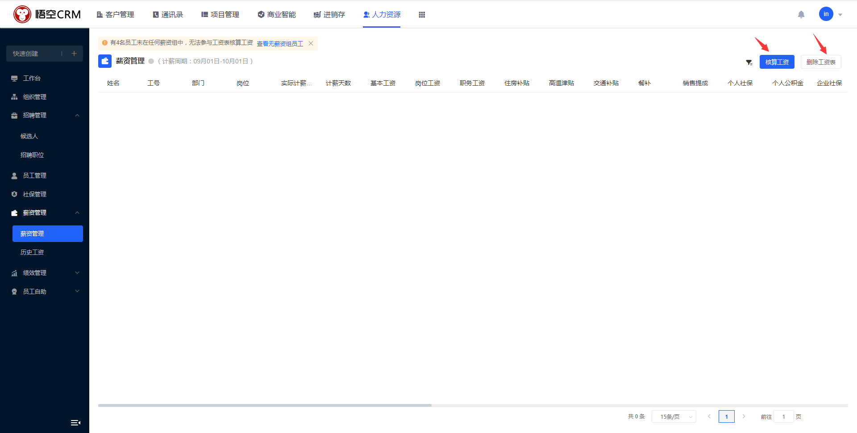Click the 招聘管理 briefcase icon
Screen dimensions: 857x433
click(14, 116)
